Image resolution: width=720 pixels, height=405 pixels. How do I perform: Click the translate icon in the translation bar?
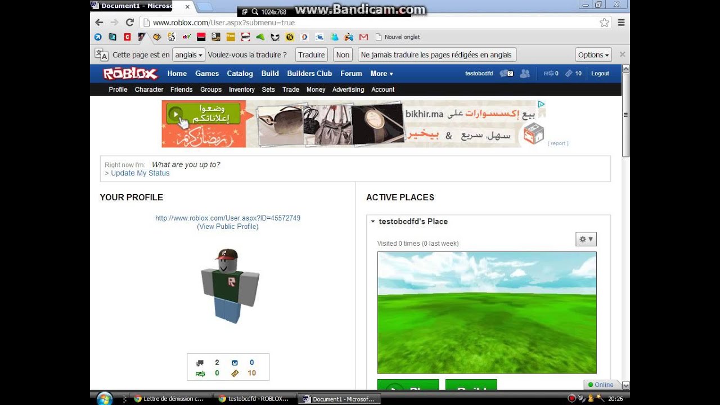(101, 55)
